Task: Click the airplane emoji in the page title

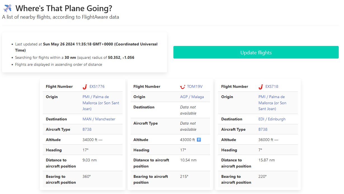Action: pyautogui.click(x=8, y=8)
